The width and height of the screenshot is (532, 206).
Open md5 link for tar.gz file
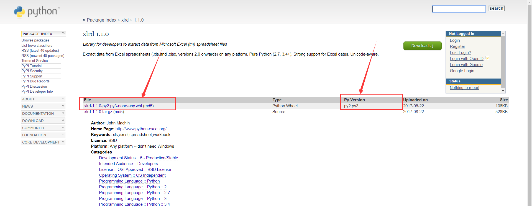coord(119,112)
